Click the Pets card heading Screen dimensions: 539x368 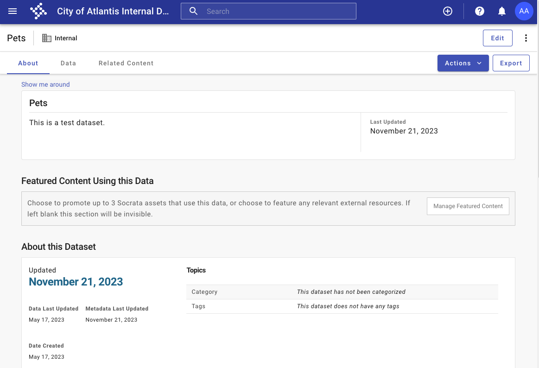[38, 103]
